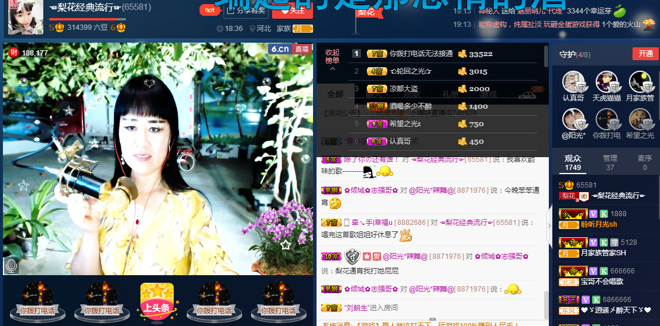Screen dimensions: 660x326
Task: Click the green bean icon in header
Action: pos(620,11)
